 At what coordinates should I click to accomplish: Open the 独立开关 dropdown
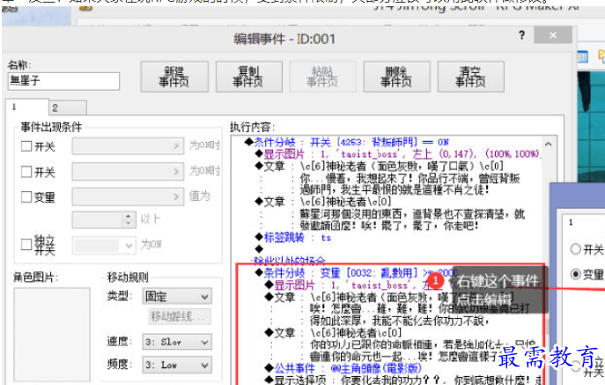click(104, 245)
